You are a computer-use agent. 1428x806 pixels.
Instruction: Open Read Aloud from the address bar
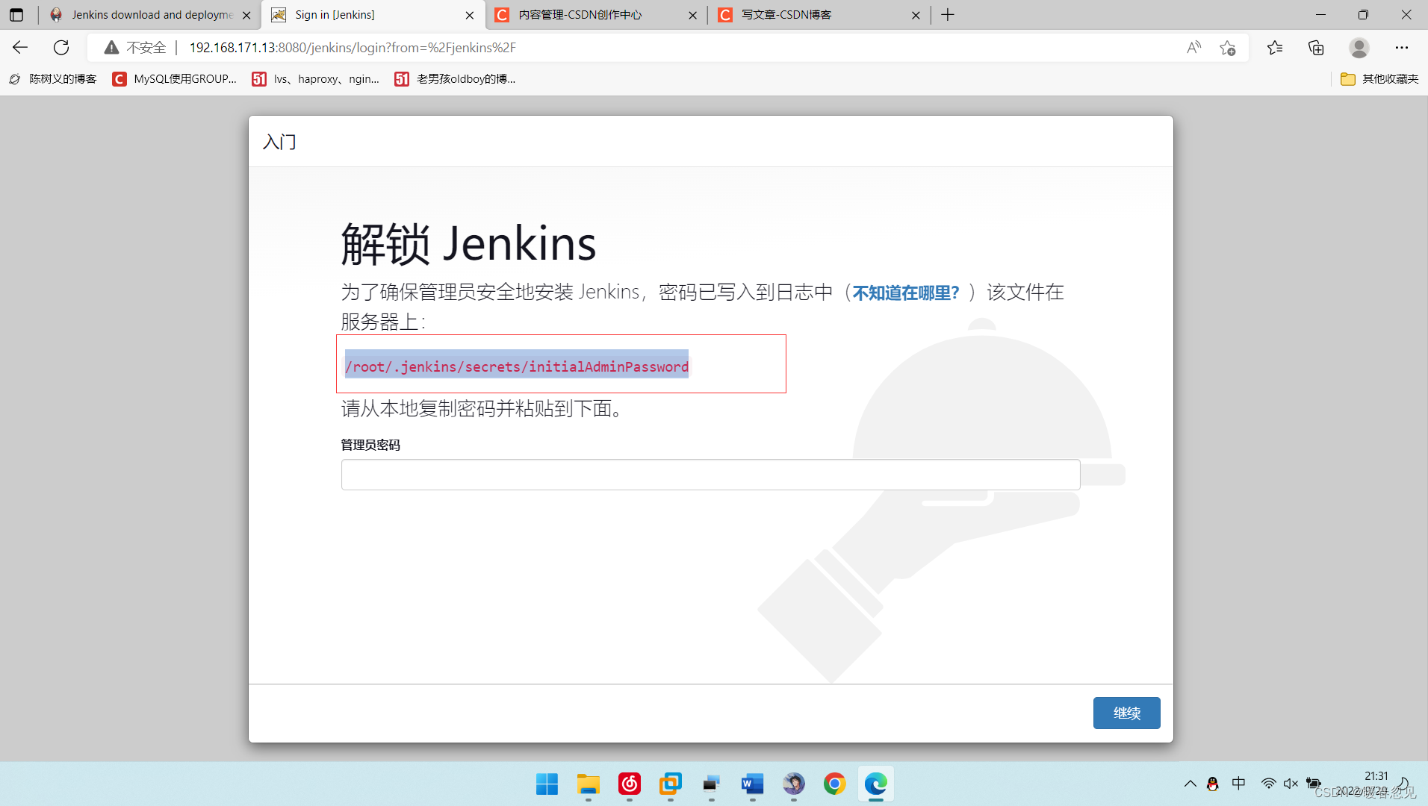point(1193,48)
